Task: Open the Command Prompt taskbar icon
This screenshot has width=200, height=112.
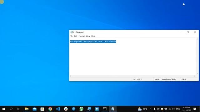Action: tap(105, 109)
